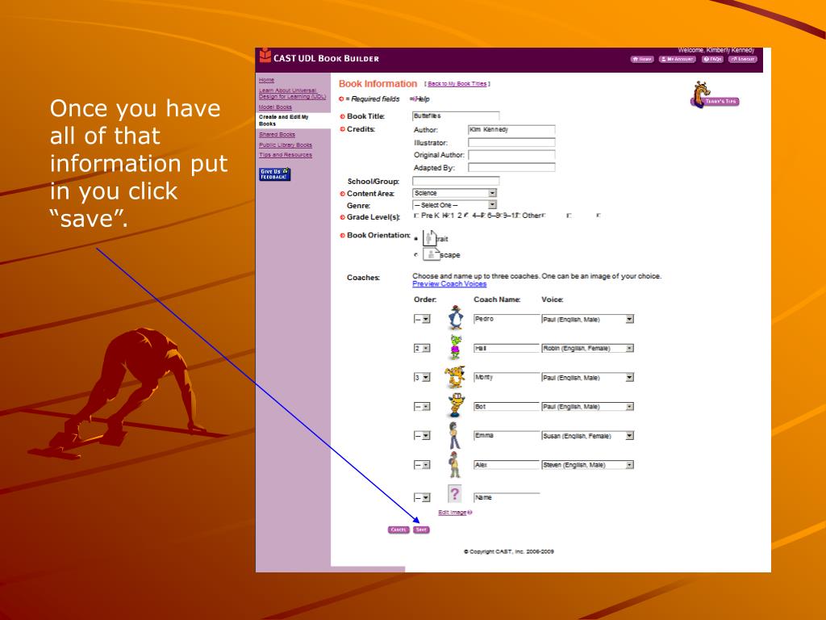
Task: Open the order dropdown for Alex
Action: point(422,465)
